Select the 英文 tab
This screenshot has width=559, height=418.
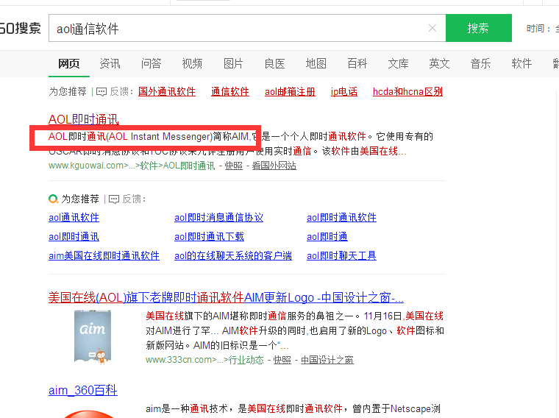(x=439, y=64)
